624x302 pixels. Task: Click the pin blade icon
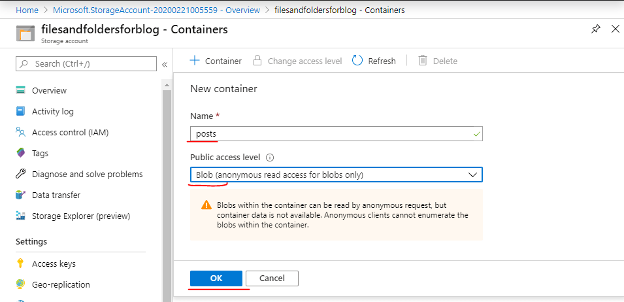[x=595, y=29]
